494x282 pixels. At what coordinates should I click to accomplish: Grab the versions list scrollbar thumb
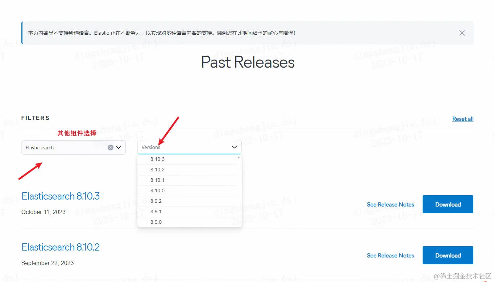239,158
